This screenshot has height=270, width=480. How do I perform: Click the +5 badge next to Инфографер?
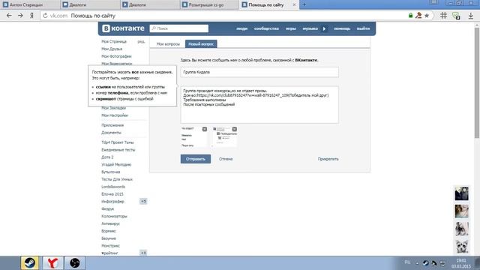(143, 201)
